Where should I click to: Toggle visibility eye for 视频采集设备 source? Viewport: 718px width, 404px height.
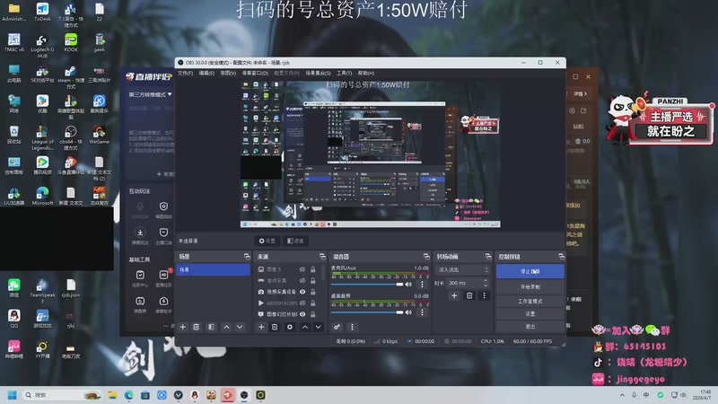click(x=302, y=292)
